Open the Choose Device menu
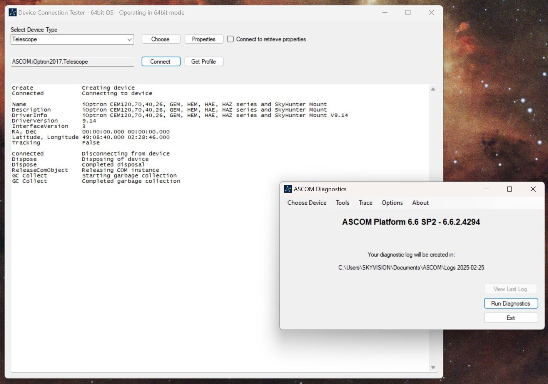Screen dimensions: 548x384 [x=307, y=203]
